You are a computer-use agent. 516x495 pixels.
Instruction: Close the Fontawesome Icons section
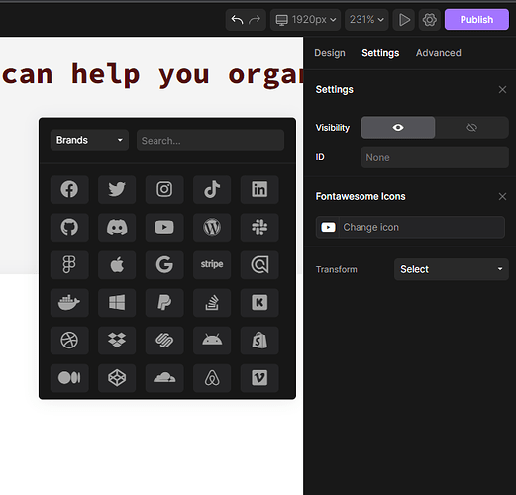tap(502, 197)
